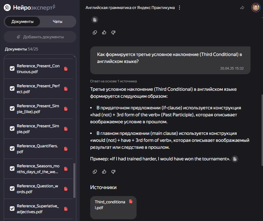
Task: Click the Добавить документы button
Action: tap(40, 37)
